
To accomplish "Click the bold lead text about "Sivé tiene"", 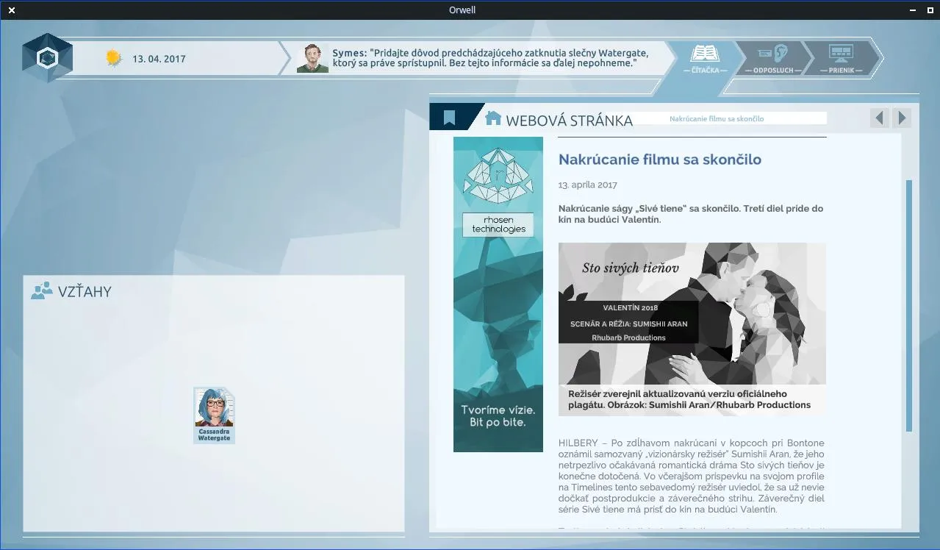I will coord(691,214).
